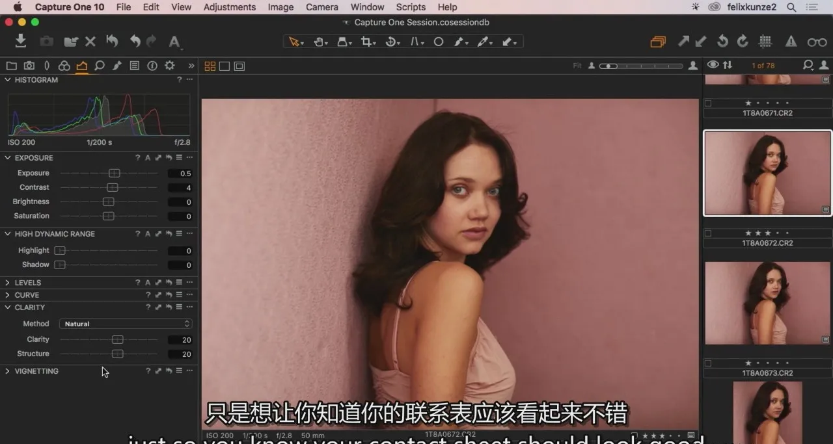
Task: Select the White balance picker eyedropper
Action: click(484, 42)
